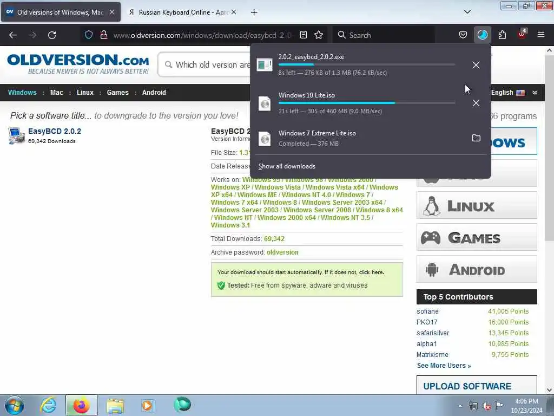
Task: Click the 'Which old version' site search field
Action: point(205,65)
